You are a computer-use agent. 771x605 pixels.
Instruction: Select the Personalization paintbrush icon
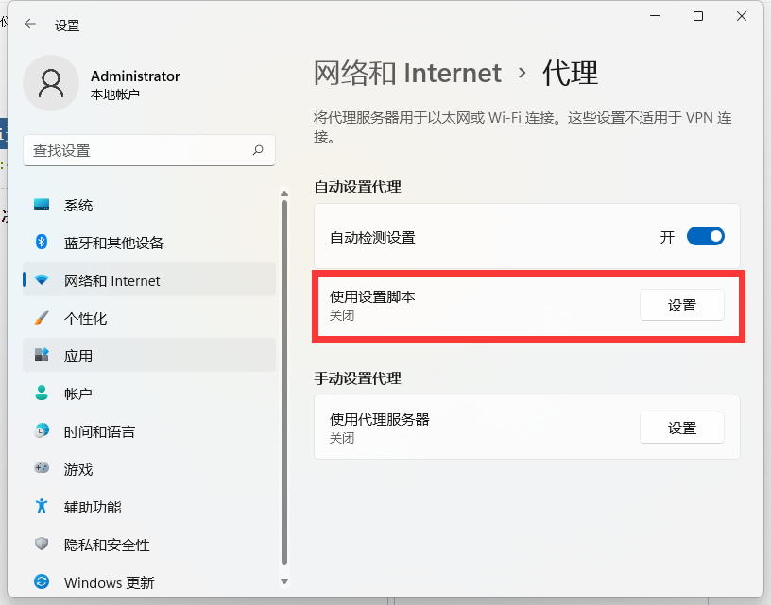tap(42, 318)
